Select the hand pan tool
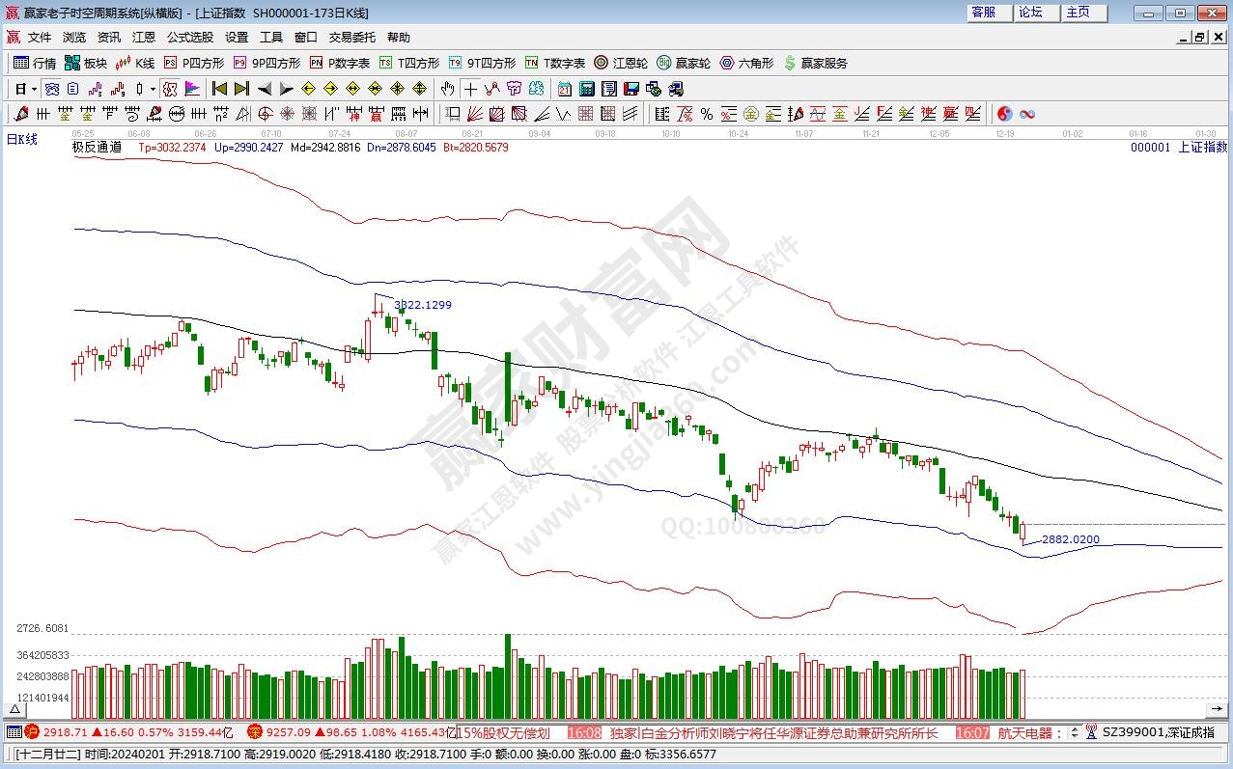 447,89
